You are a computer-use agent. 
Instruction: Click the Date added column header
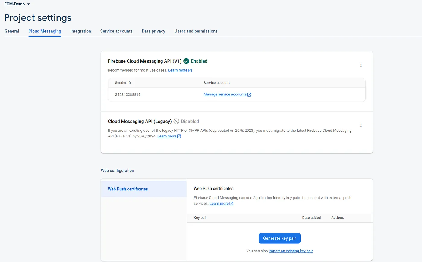click(311, 218)
